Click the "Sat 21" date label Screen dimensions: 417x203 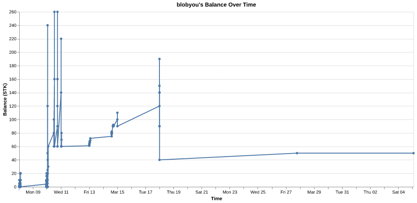pyautogui.click(x=202, y=192)
